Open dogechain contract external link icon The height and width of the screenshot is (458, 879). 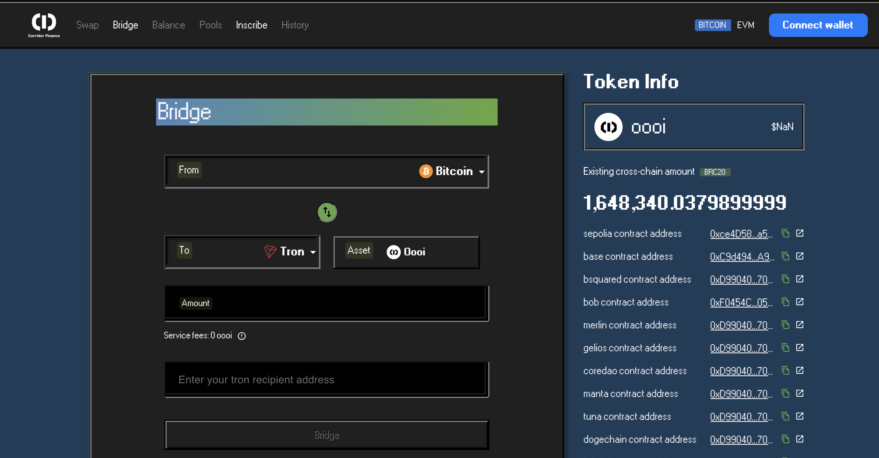pyautogui.click(x=799, y=439)
